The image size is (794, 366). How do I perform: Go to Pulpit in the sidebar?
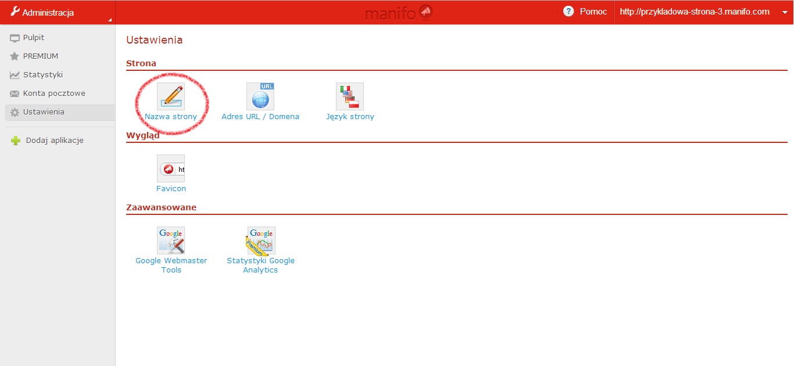[x=34, y=38]
